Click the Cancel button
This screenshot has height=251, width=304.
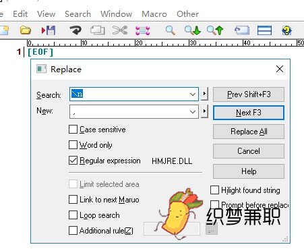[x=249, y=151]
